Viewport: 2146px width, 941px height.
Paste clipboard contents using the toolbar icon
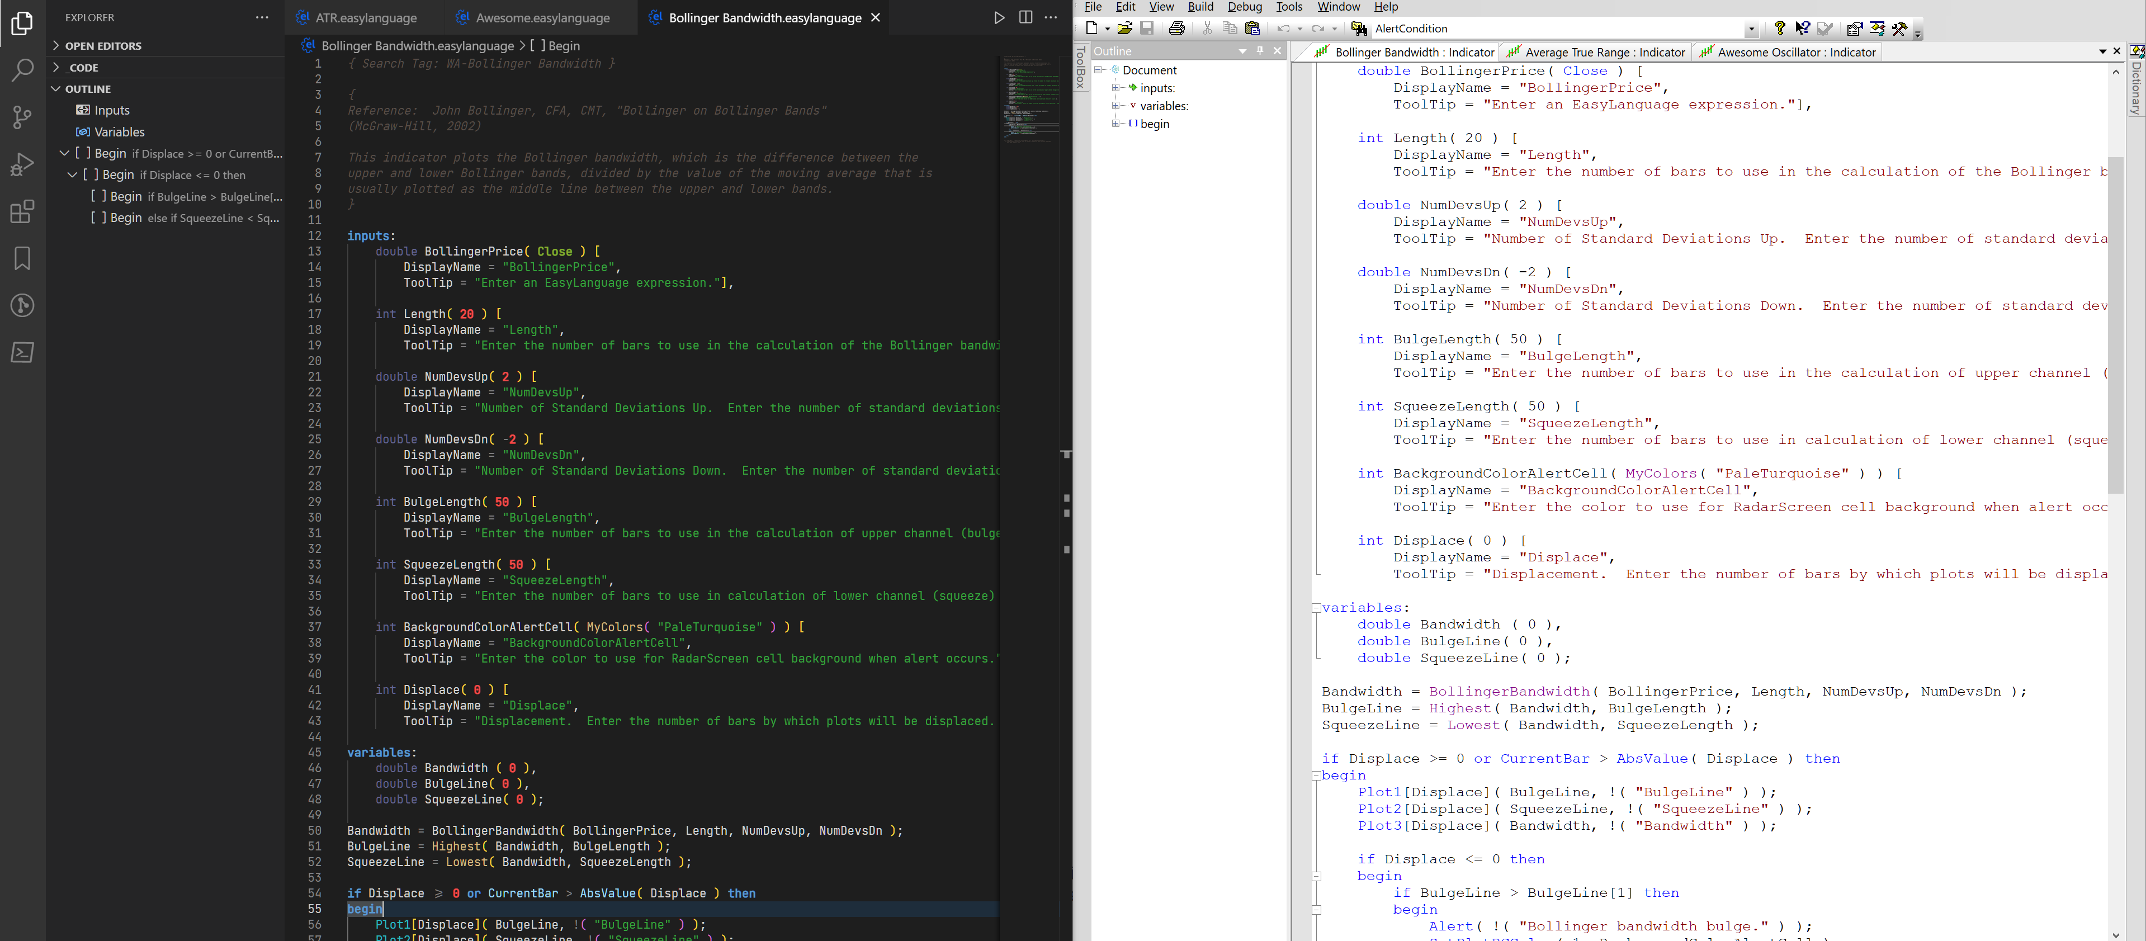pyautogui.click(x=1253, y=27)
